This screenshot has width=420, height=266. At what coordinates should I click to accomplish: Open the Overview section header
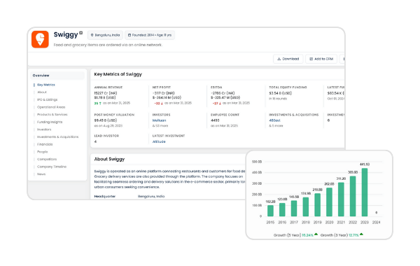pyautogui.click(x=57, y=76)
